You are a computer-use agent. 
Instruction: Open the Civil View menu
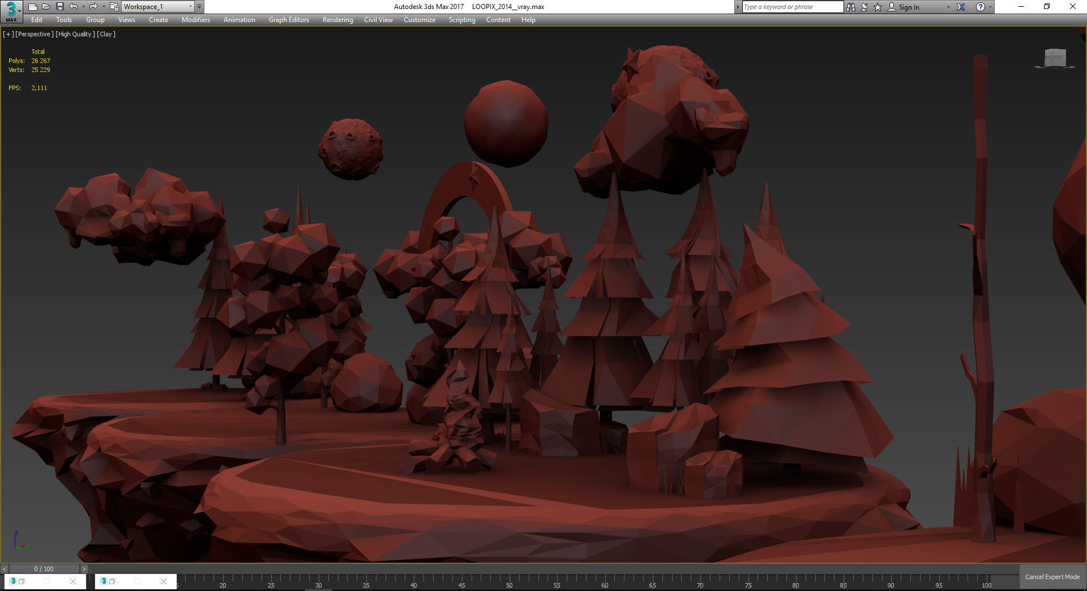378,20
